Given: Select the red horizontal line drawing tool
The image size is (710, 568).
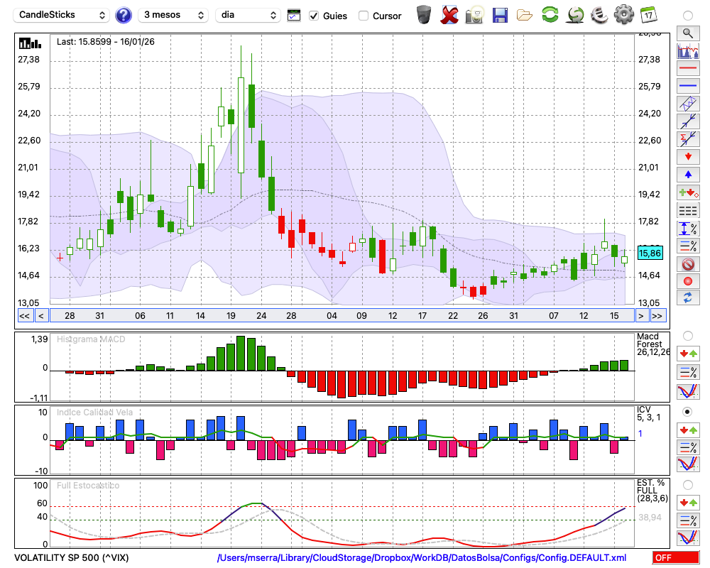Looking at the screenshot, I should [687, 69].
